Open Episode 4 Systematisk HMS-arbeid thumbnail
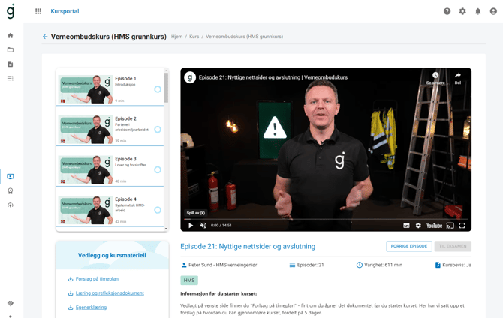The height and width of the screenshot is (318, 503). (x=86, y=210)
